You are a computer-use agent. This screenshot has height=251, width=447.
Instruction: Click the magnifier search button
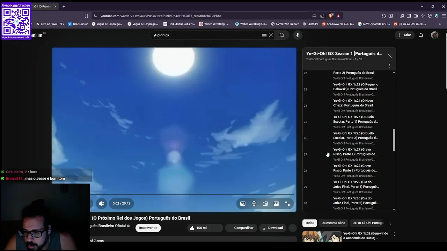(282, 35)
